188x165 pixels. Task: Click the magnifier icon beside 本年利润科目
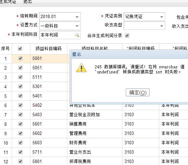[x=77, y=35]
